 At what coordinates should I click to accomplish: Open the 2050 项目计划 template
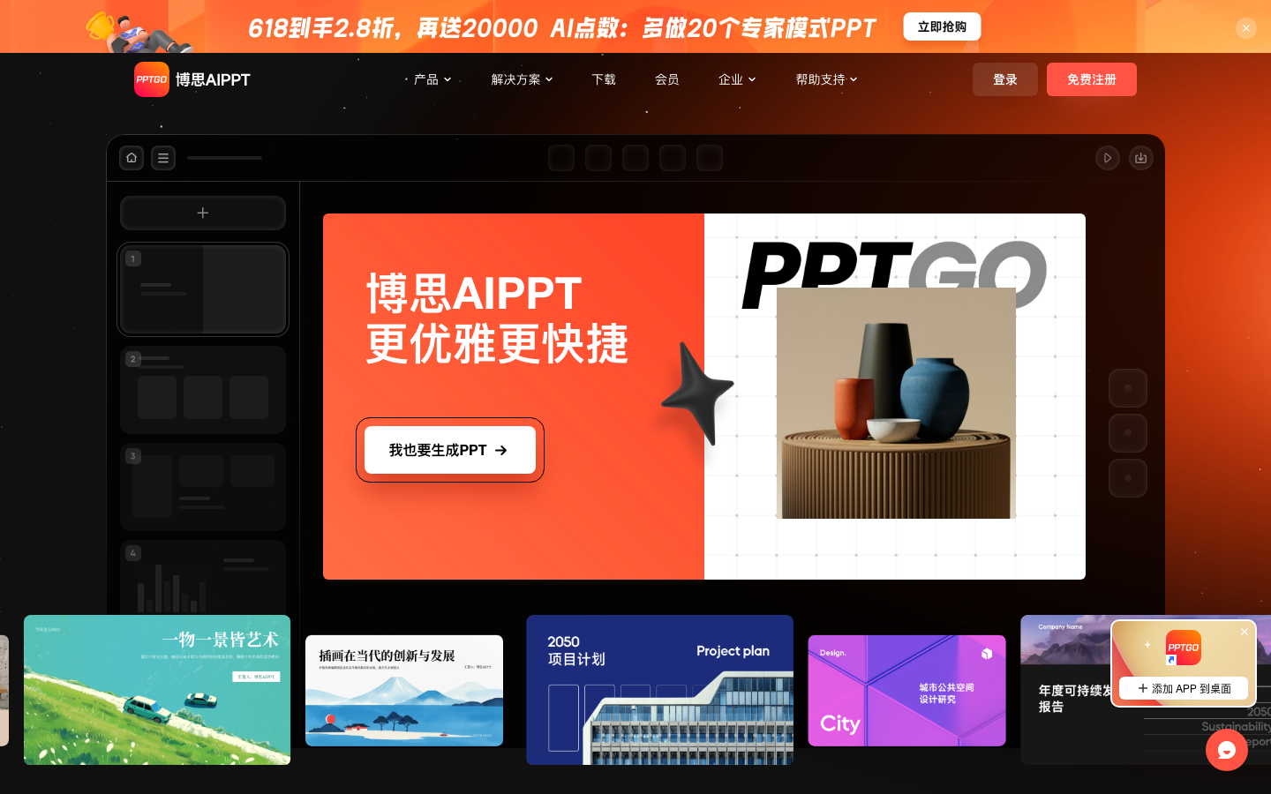[660, 690]
